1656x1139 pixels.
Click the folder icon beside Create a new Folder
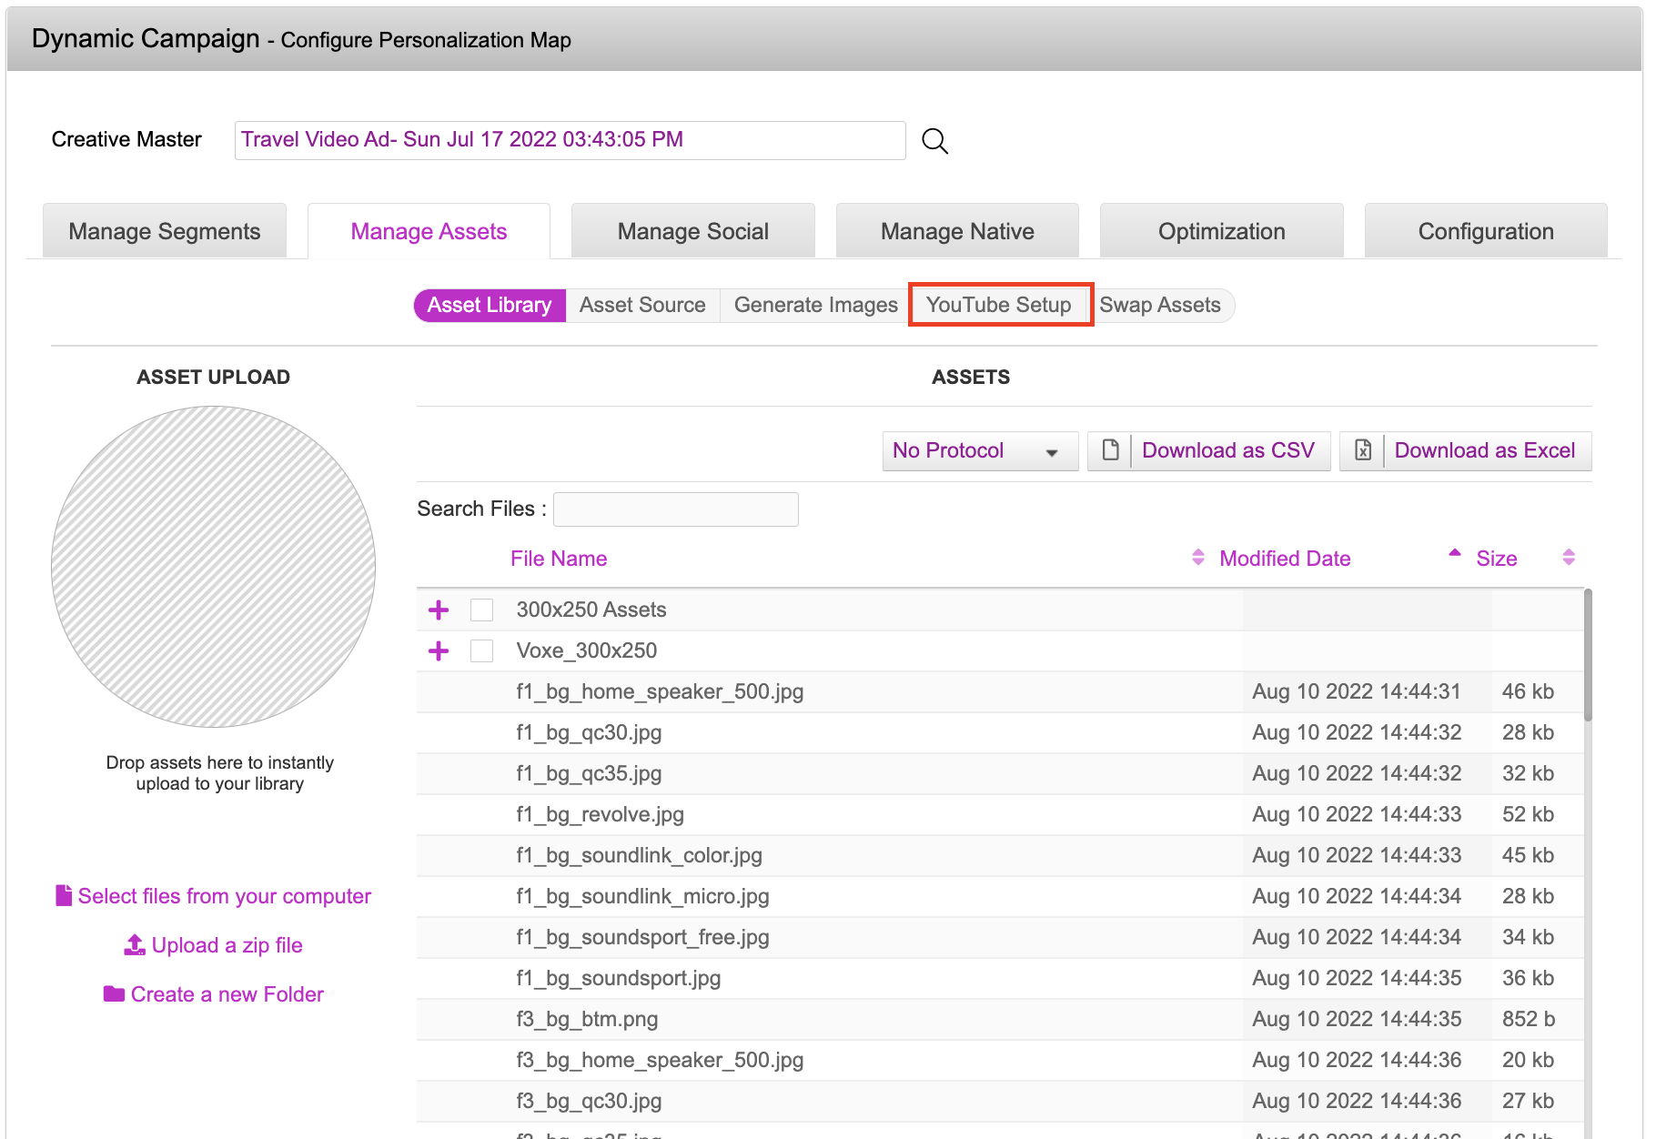pyautogui.click(x=114, y=994)
